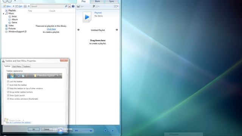Click the Save list floppy icon
The image size is (242, 136).
[78, 6]
